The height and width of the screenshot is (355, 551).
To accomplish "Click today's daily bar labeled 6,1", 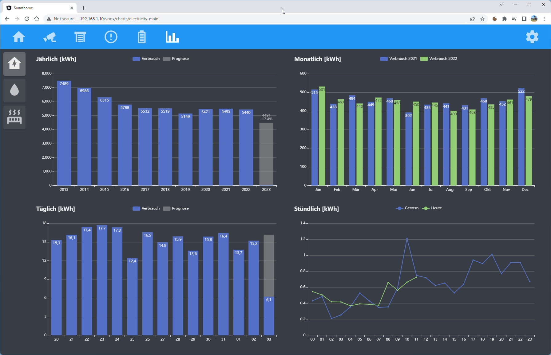I will tap(269, 316).
